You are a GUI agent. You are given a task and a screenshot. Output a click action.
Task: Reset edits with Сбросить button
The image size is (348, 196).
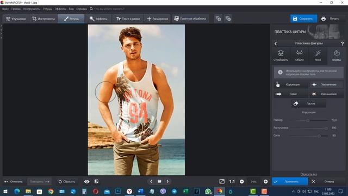pos(67,181)
